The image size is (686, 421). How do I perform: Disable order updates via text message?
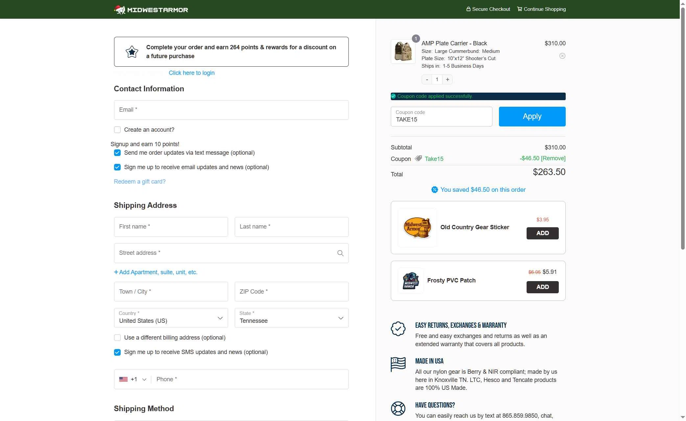click(117, 153)
